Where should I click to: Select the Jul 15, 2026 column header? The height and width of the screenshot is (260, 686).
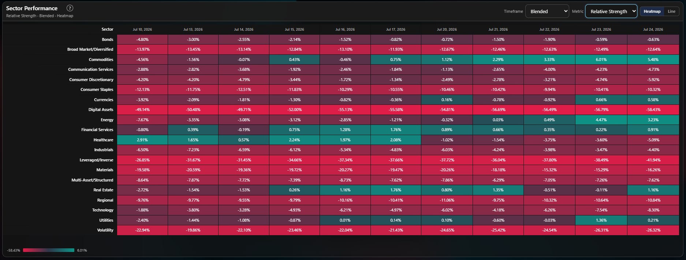click(x=294, y=29)
